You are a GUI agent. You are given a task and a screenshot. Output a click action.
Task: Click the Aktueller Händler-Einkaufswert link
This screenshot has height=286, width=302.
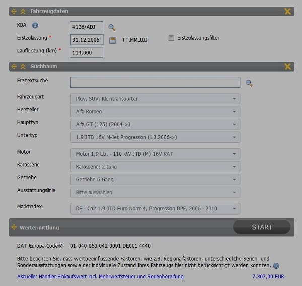point(100,276)
